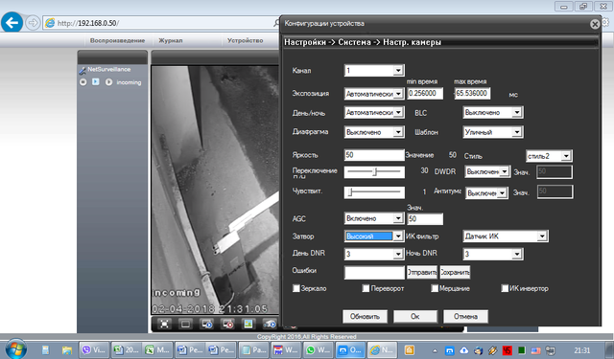Open the Диафрагма dropdown

point(374,132)
